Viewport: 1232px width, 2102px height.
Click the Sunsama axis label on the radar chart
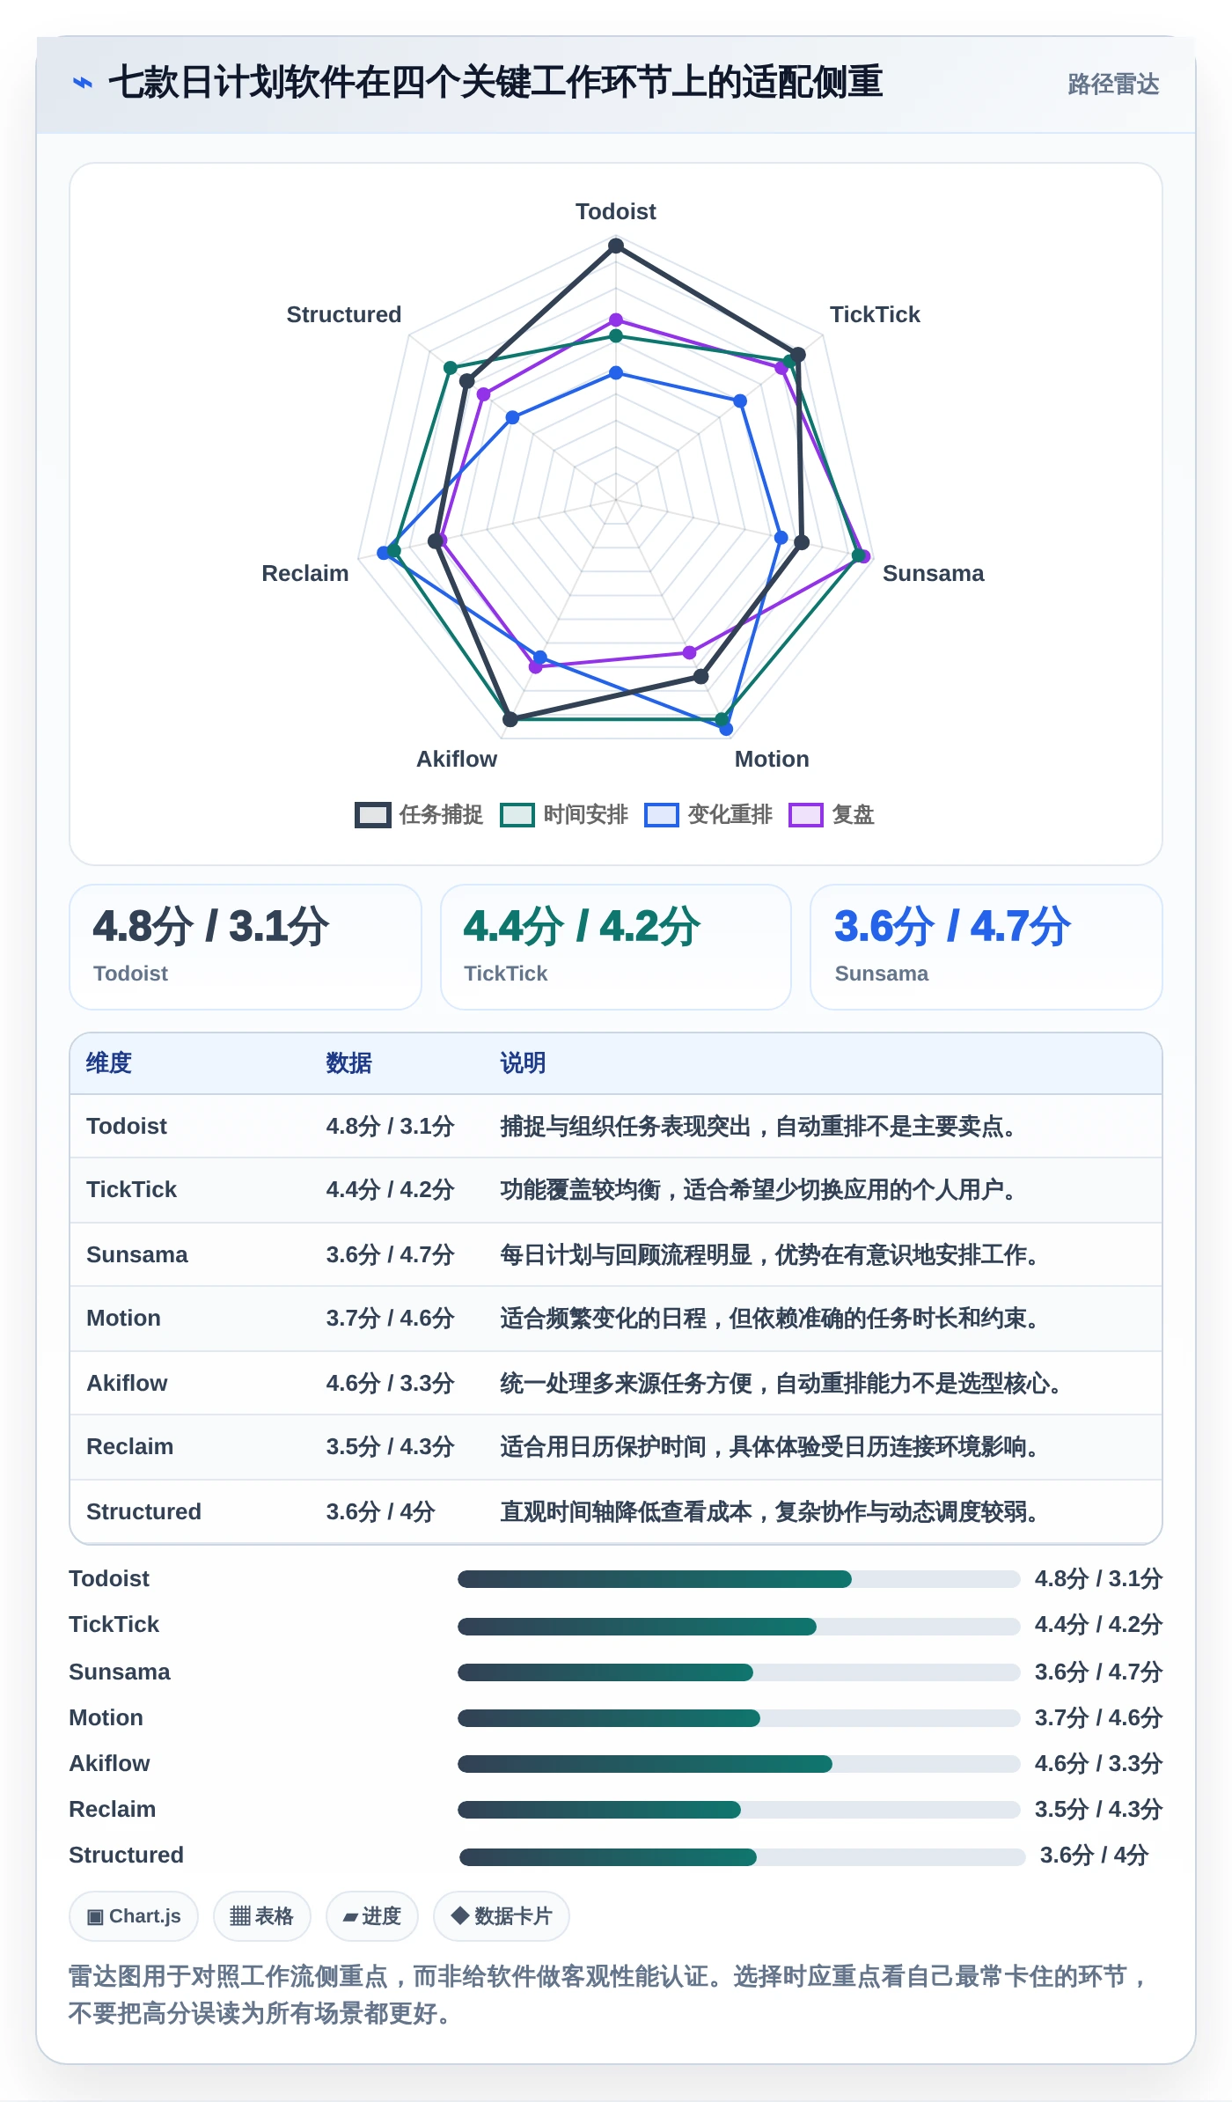[x=933, y=574]
